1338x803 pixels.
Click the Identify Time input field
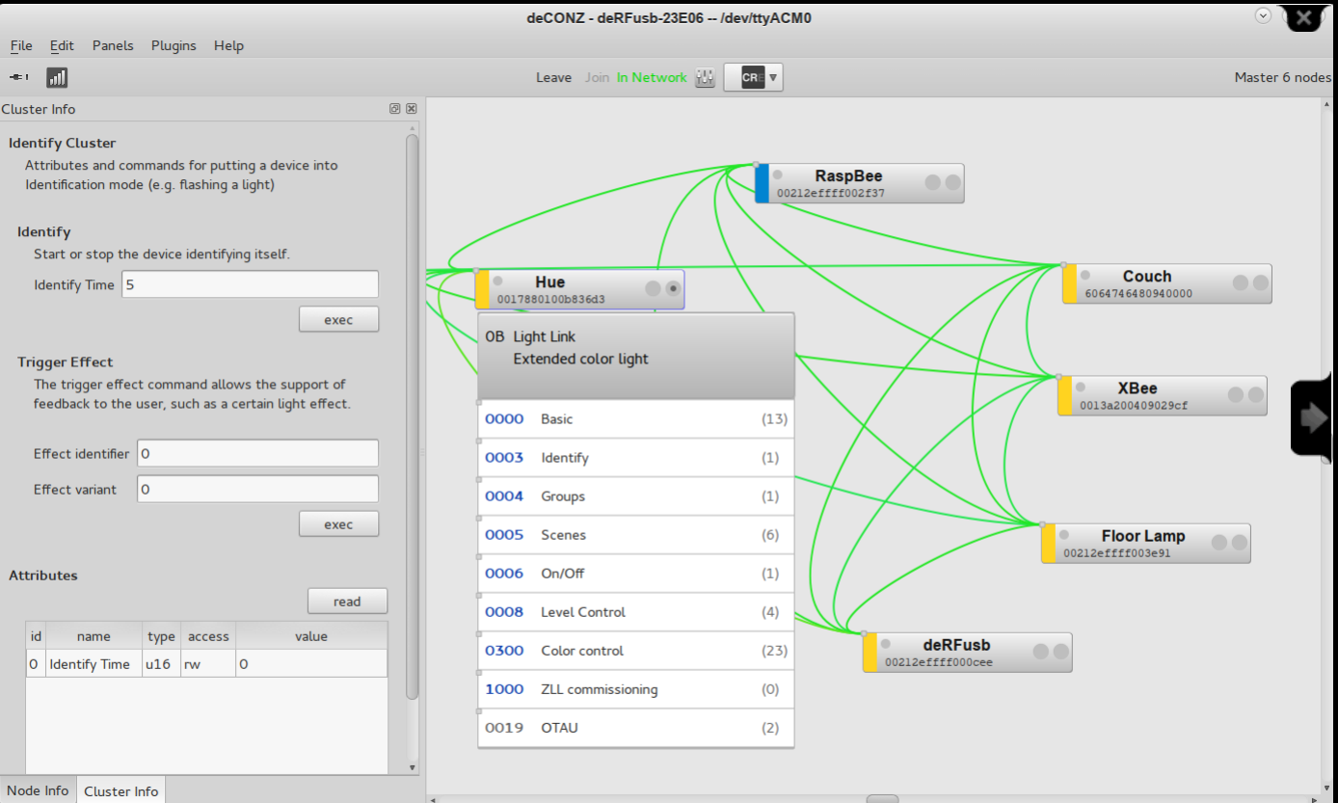coord(250,284)
